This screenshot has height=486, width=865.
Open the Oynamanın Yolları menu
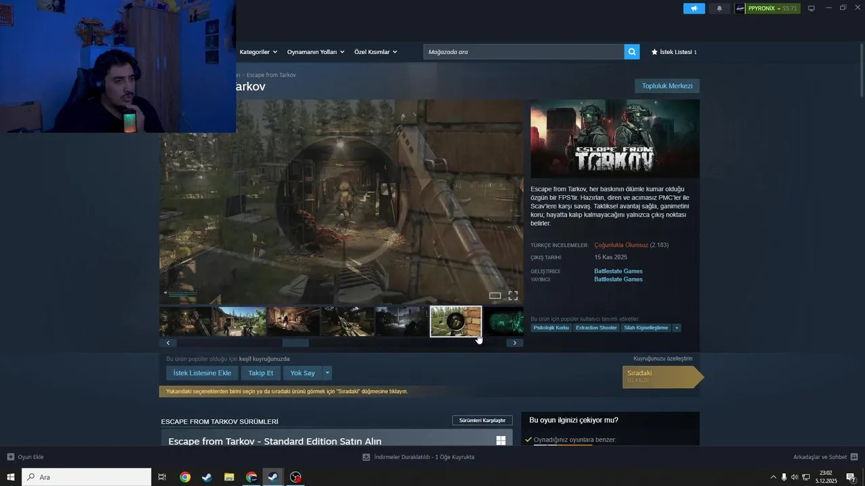(x=316, y=52)
